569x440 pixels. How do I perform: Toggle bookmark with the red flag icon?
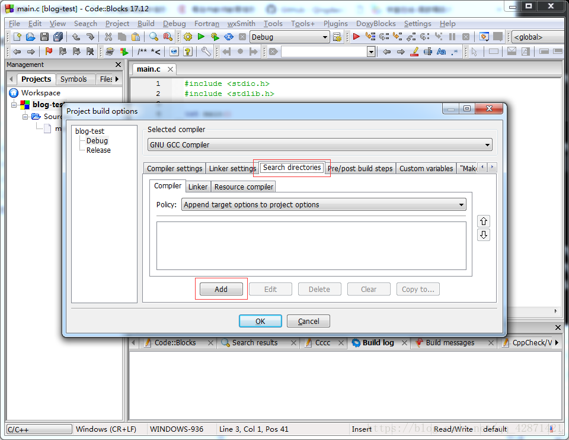pyautogui.click(x=49, y=52)
